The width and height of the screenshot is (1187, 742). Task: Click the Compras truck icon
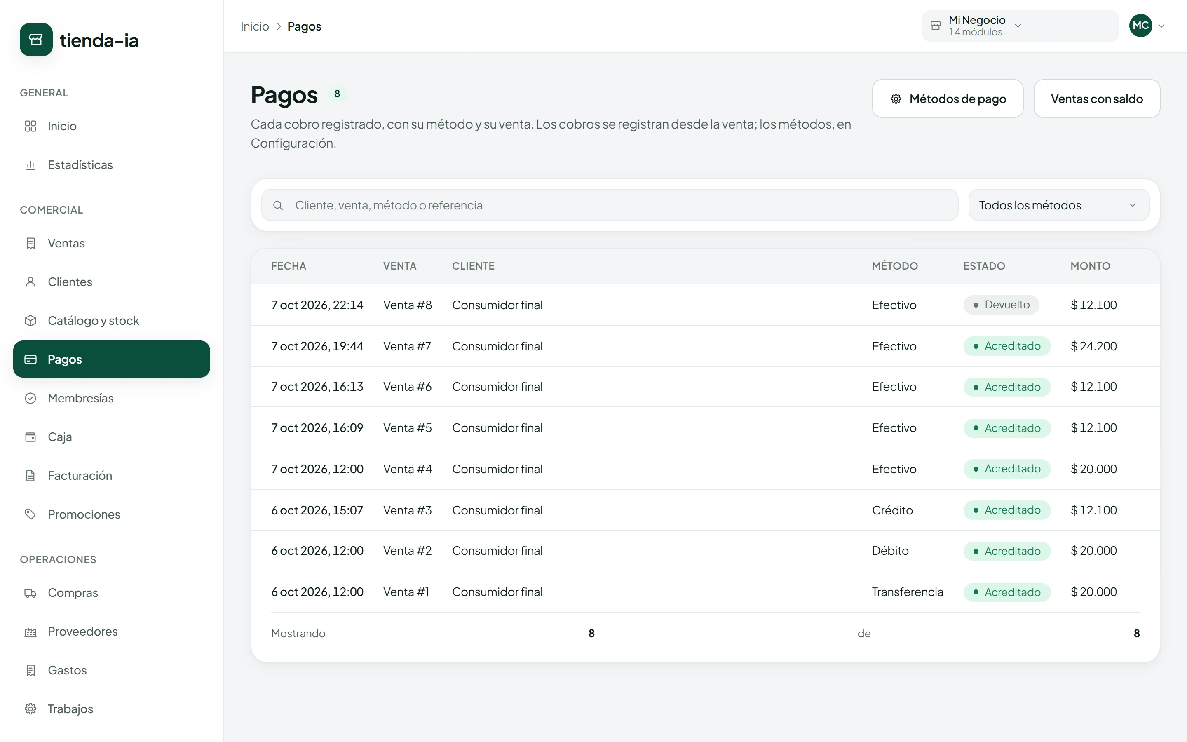point(30,593)
